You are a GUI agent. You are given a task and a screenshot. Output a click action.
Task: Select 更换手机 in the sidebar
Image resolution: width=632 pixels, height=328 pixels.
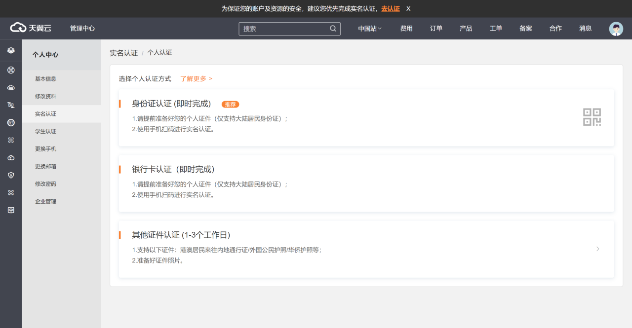(x=61, y=149)
